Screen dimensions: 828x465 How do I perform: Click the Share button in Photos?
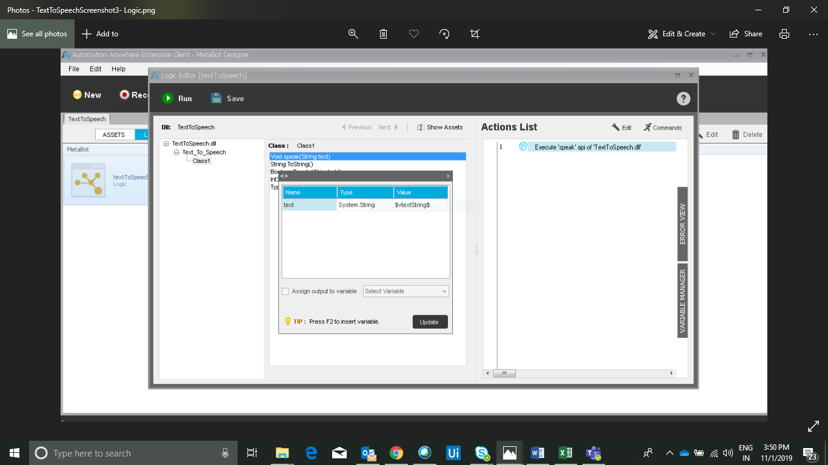coord(746,34)
